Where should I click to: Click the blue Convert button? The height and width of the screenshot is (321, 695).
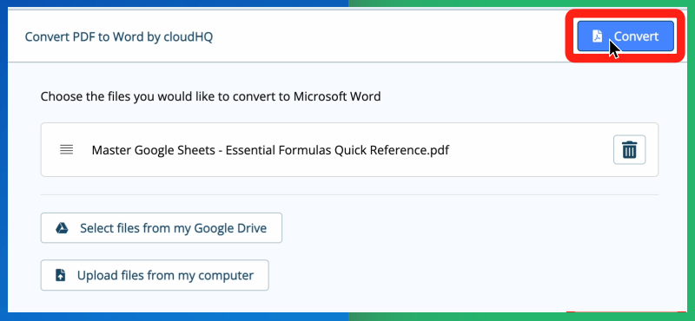tap(625, 36)
